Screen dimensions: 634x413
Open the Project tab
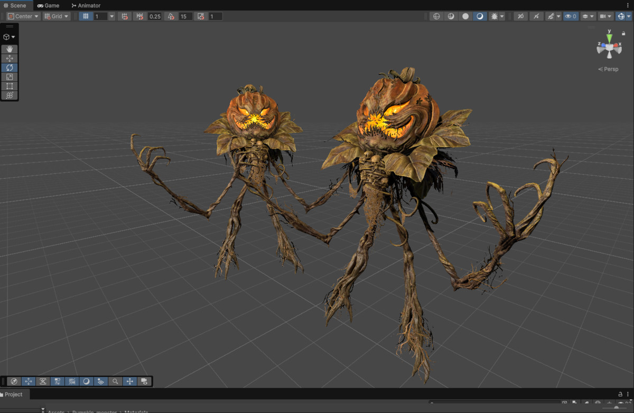coord(14,394)
